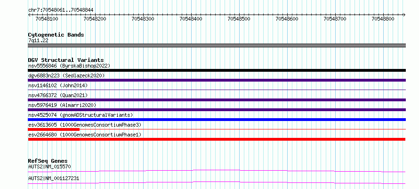Click the right arrowhead of the coordinate ruler
This screenshot has width=419, height=189.
coord(404,15)
